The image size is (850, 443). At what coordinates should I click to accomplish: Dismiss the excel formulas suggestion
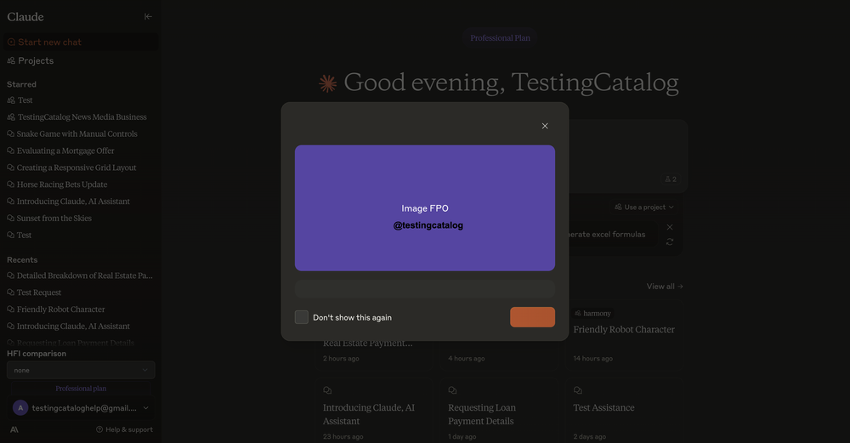[670, 227]
